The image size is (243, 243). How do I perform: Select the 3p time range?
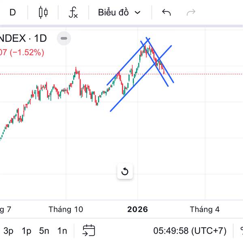(x=8, y=231)
